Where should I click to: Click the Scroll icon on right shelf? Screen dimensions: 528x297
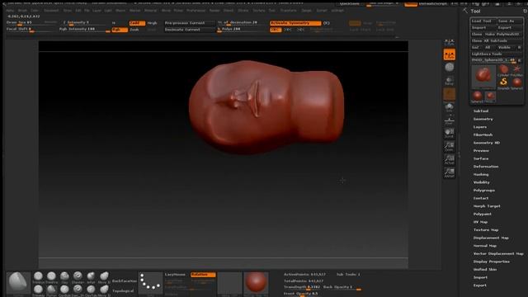[x=449, y=133]
